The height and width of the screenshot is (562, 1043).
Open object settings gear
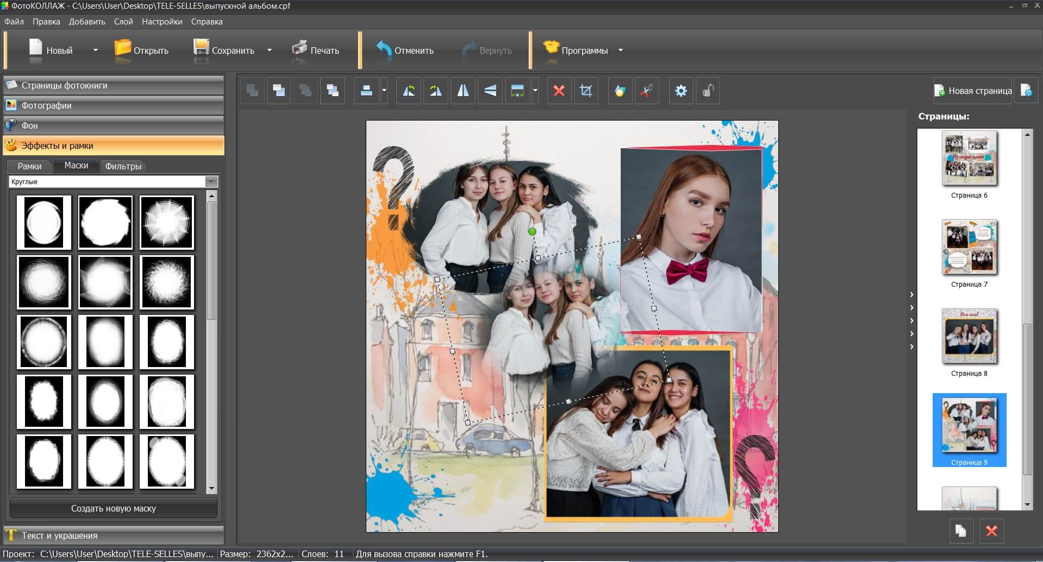681,91
